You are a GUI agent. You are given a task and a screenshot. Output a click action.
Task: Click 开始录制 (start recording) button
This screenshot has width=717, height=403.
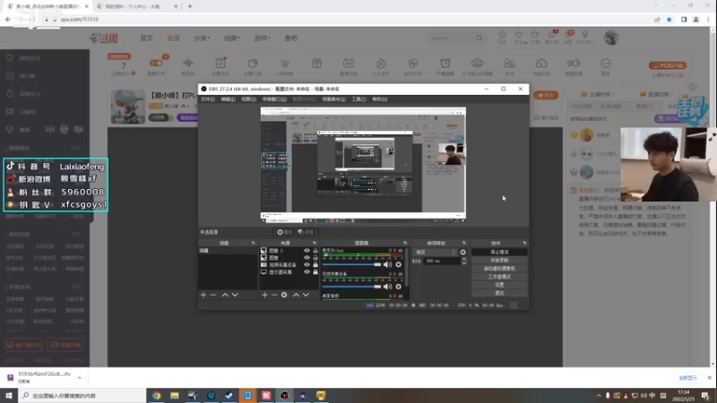point(499,261)
